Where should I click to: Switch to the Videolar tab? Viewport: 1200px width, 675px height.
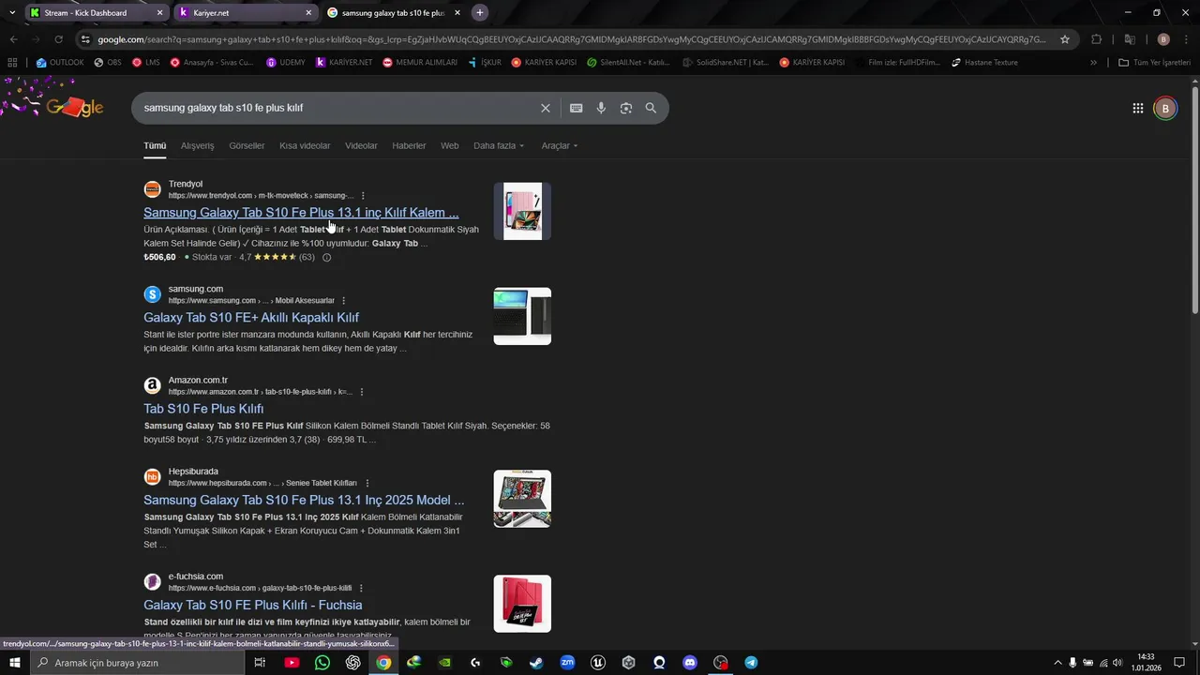(361, 145)
